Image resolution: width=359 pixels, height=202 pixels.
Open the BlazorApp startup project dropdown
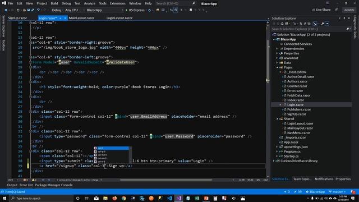104,10
